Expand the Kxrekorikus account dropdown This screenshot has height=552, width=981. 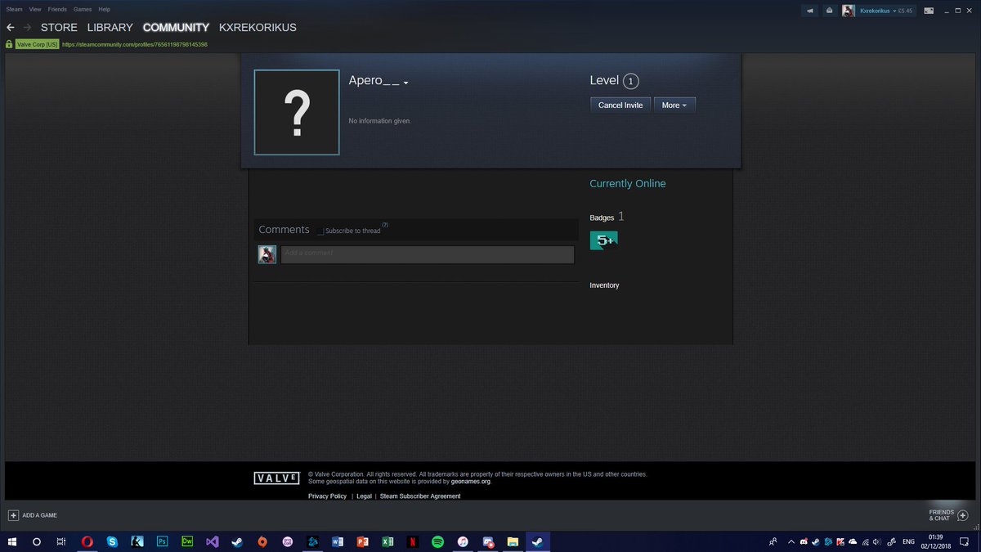click(894, 11)
